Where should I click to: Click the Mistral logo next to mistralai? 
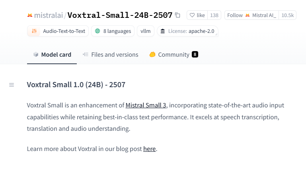click(x=30, y=15)
